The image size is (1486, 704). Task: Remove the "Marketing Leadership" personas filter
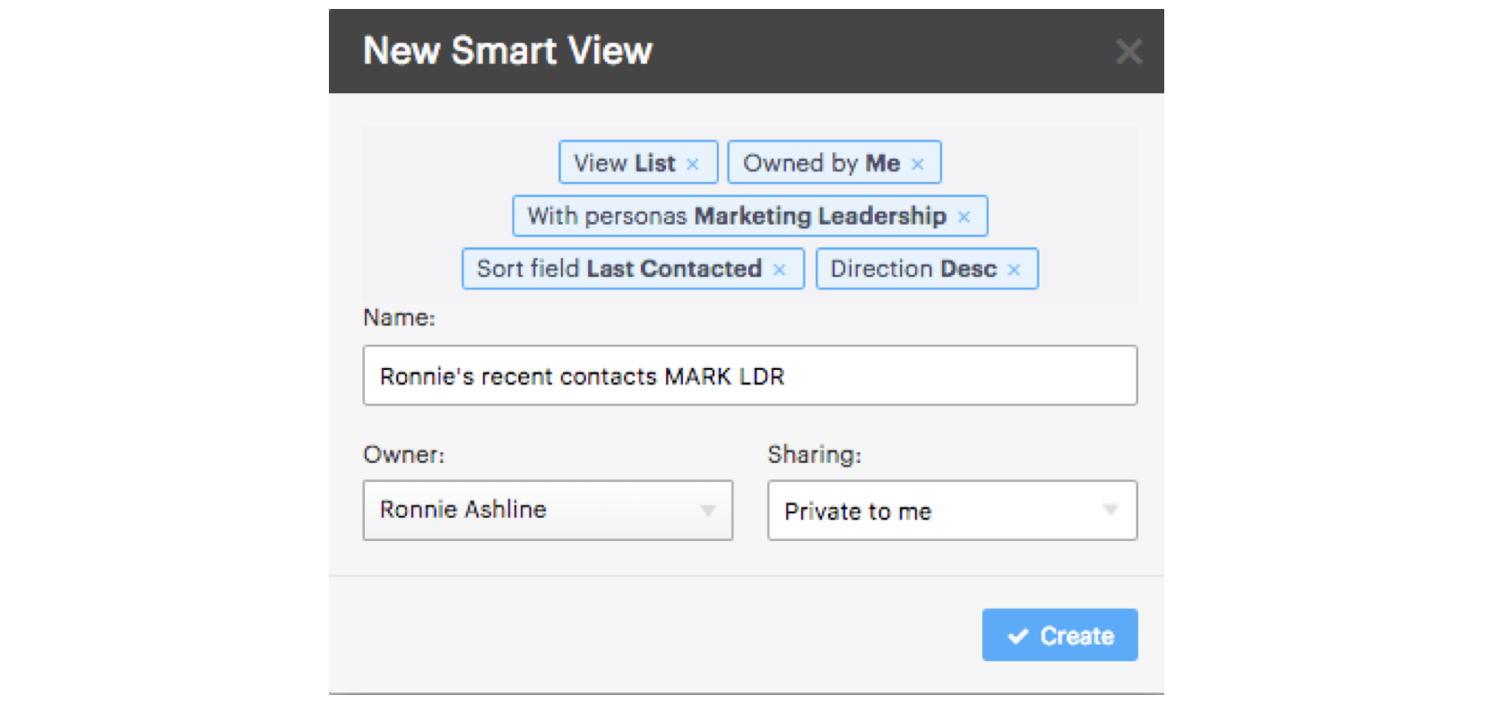[x=964, y=216]
